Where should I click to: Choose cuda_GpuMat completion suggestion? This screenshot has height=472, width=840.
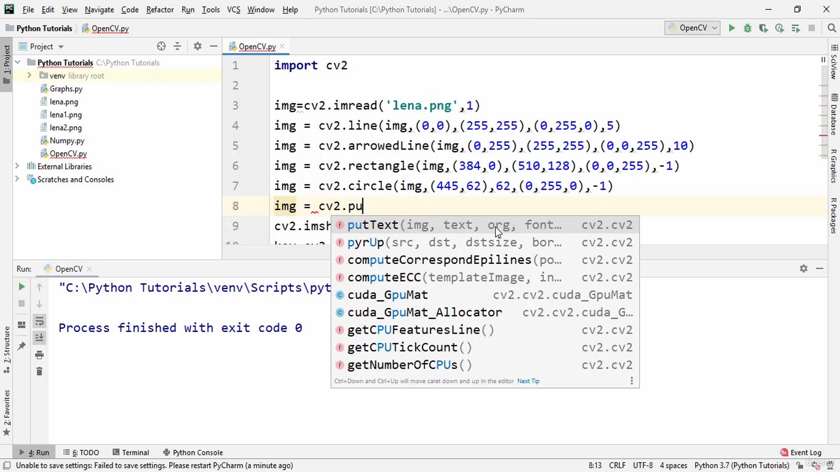485,295
